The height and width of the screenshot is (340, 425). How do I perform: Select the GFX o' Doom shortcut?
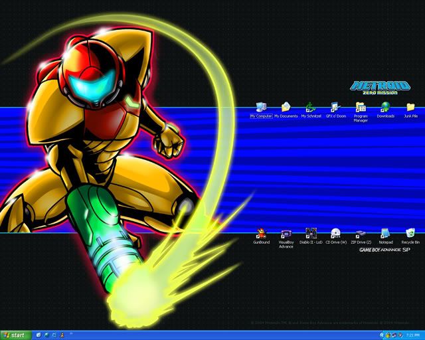(x=336, y=110)
